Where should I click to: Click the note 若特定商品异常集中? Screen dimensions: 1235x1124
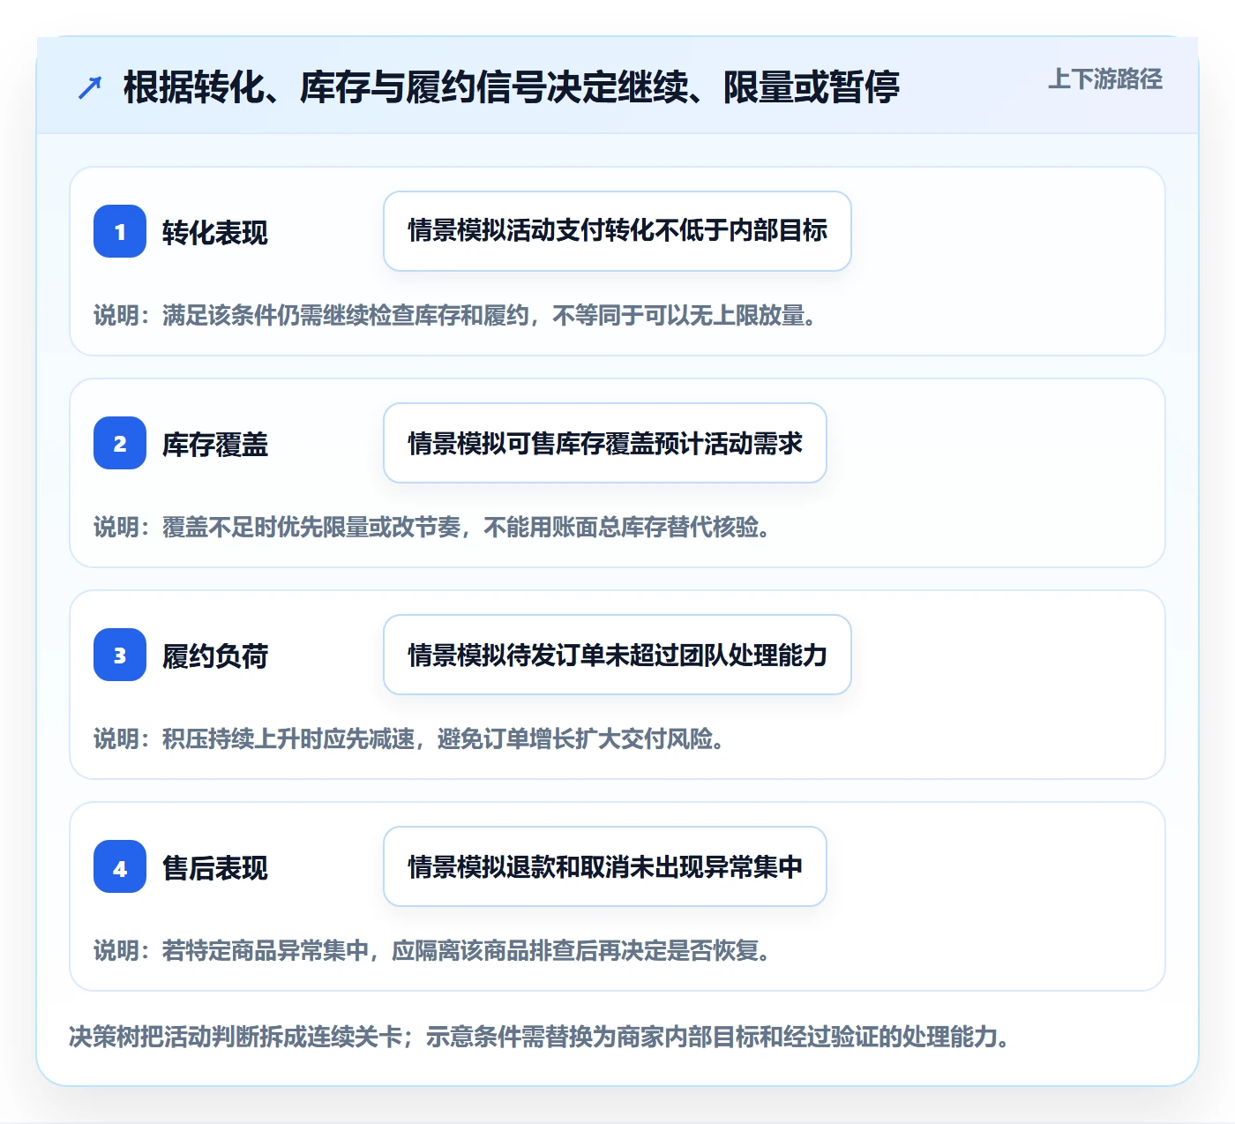click(266, 951)
